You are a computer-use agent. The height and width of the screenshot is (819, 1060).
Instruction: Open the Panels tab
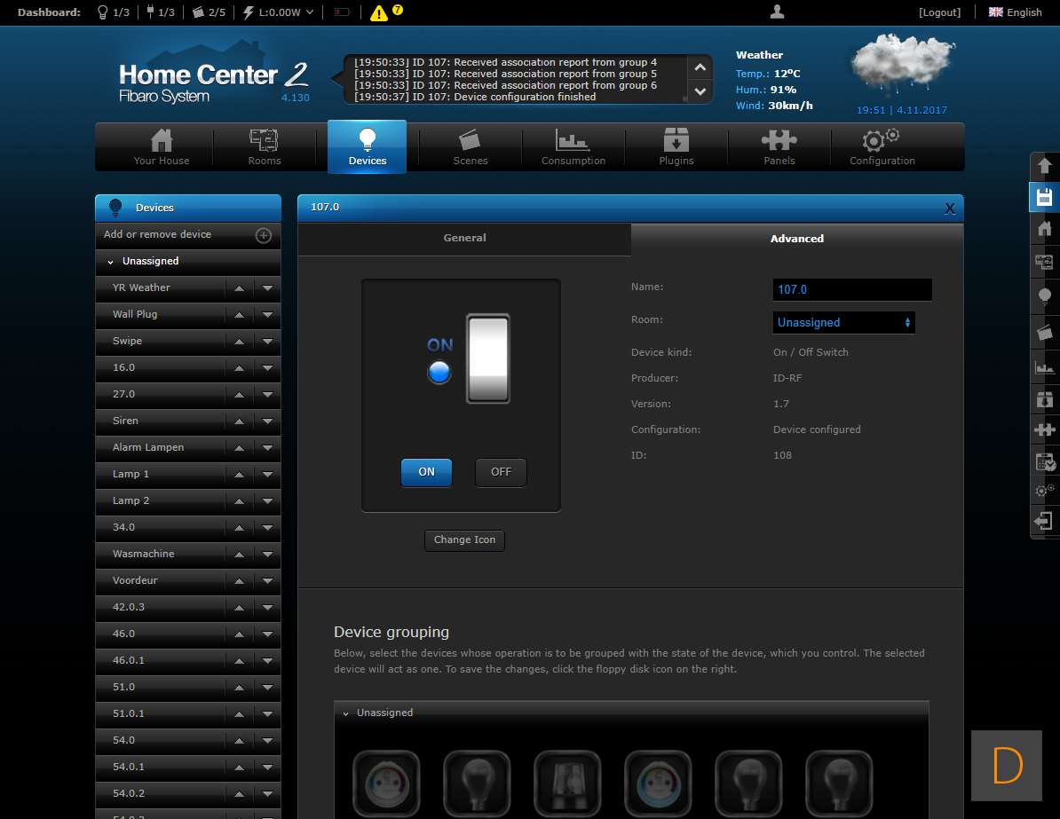(x=779, y=147)
